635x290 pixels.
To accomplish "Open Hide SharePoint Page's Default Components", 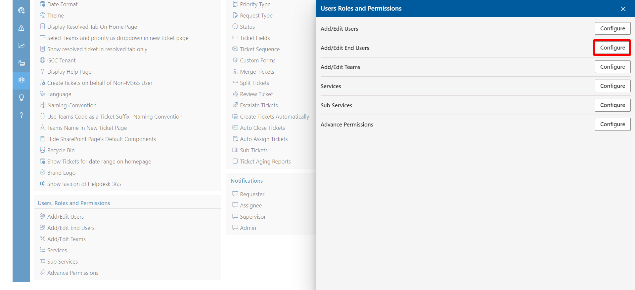I will pyautogui.click(x=102, y=139).
